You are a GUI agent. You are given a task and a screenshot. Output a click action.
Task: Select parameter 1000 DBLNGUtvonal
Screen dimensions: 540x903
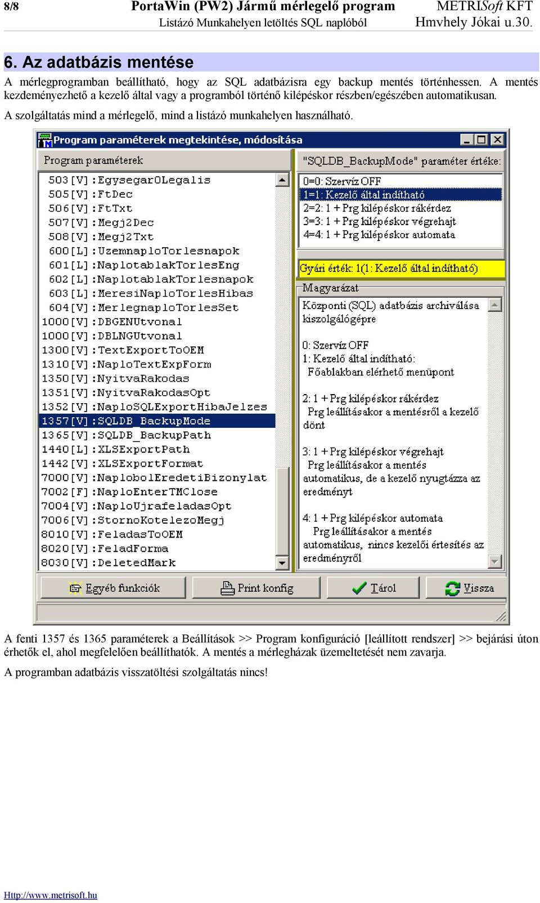[157, 336]
